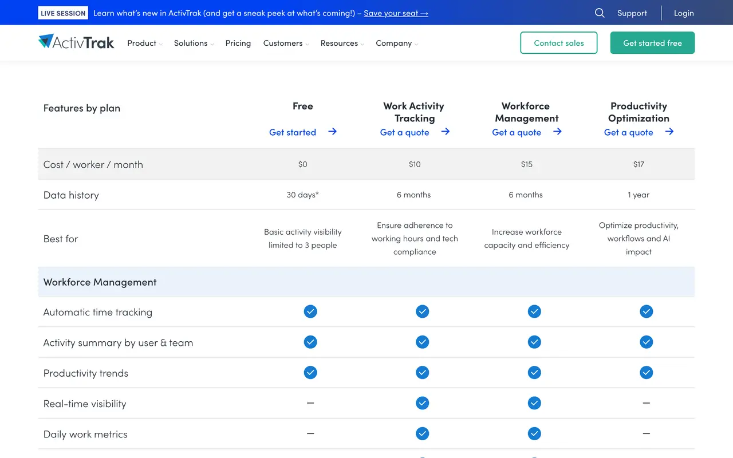Click arrow next to Free Get started

(332, 132)
